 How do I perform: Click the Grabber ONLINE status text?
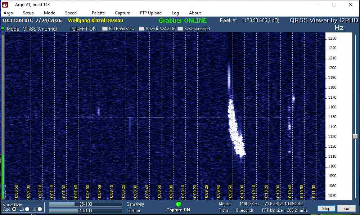click(183, 21)
